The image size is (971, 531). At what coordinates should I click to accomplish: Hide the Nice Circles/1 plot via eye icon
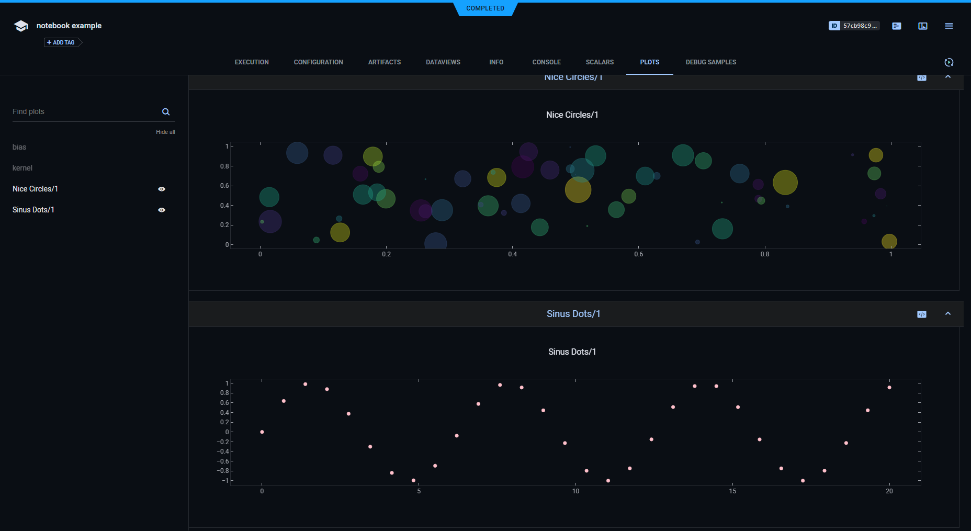pyautogui.click(x=162, y=189)
